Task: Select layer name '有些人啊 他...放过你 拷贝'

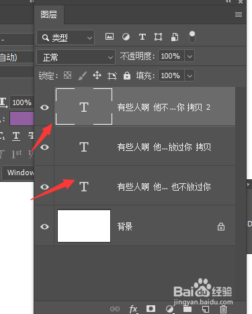Action: pos(164,147)
